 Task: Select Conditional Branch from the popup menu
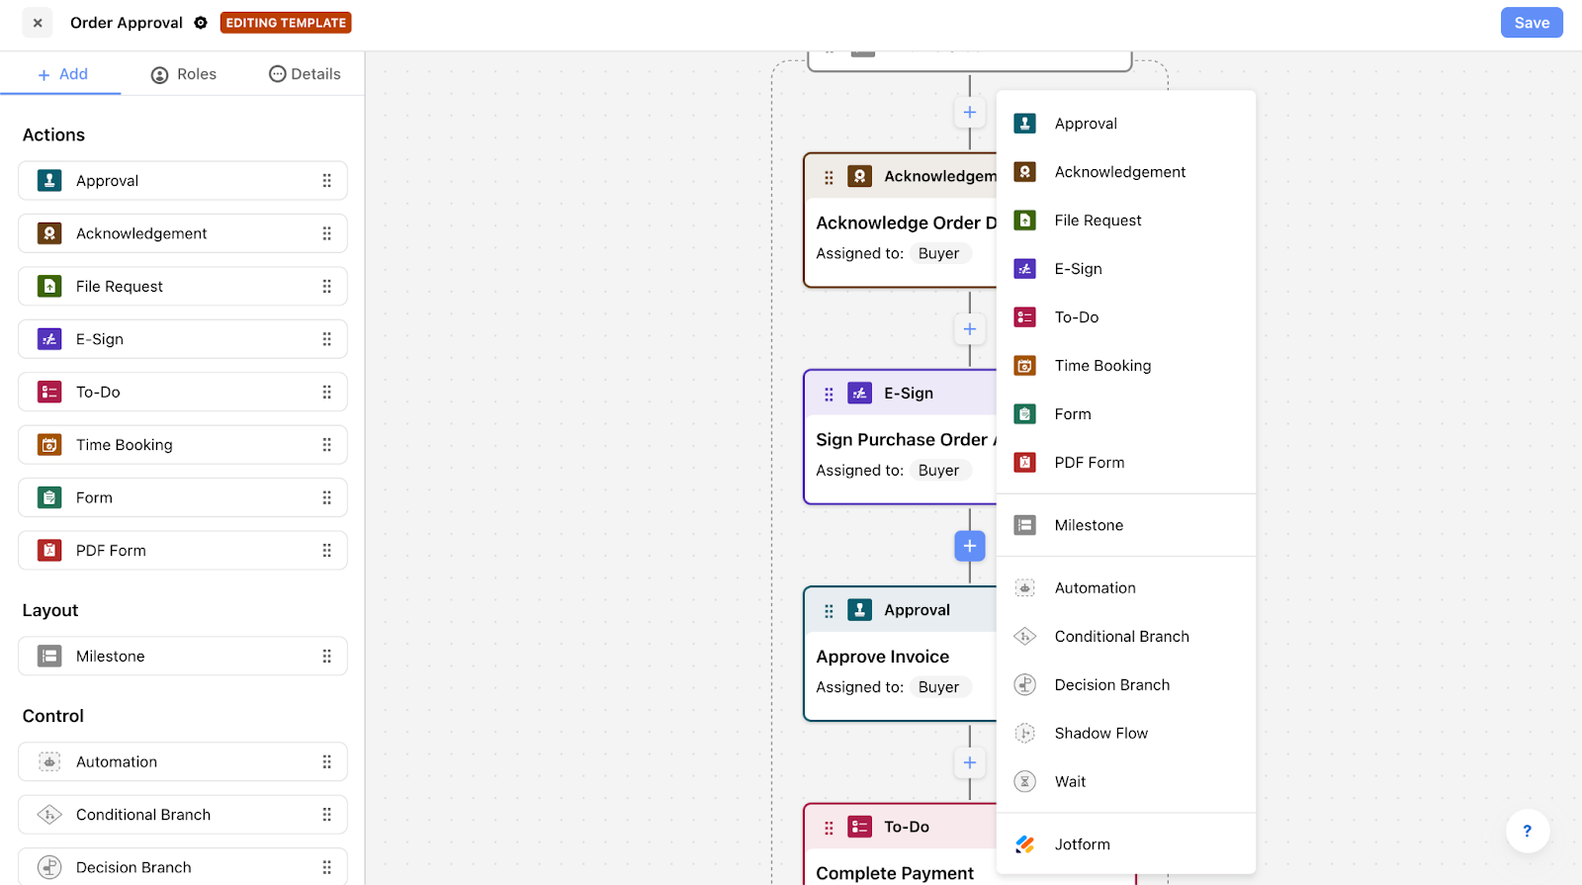(1125, 637)
